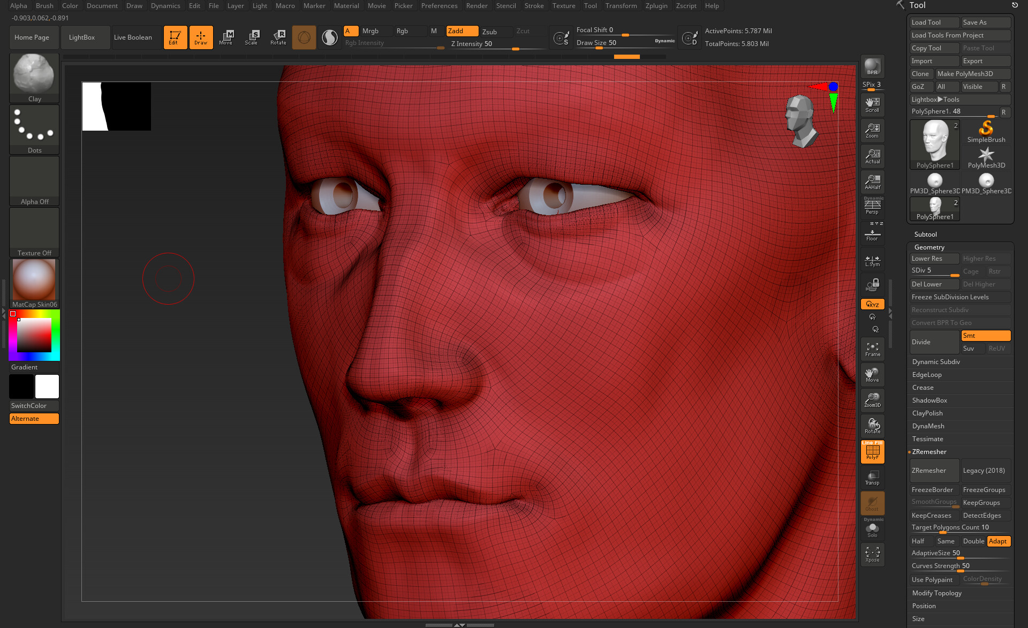Expand the Subtool section
The height and width of the screenshot is (628, 1028).
pos(925,234)
